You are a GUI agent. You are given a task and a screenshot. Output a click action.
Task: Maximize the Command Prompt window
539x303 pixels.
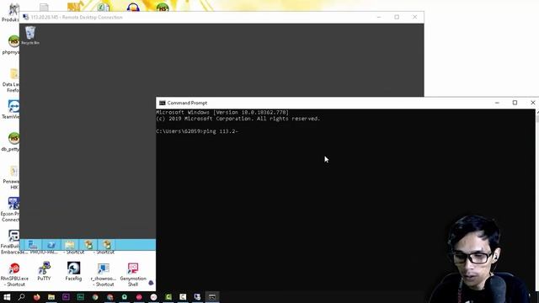tap(515, 103)
